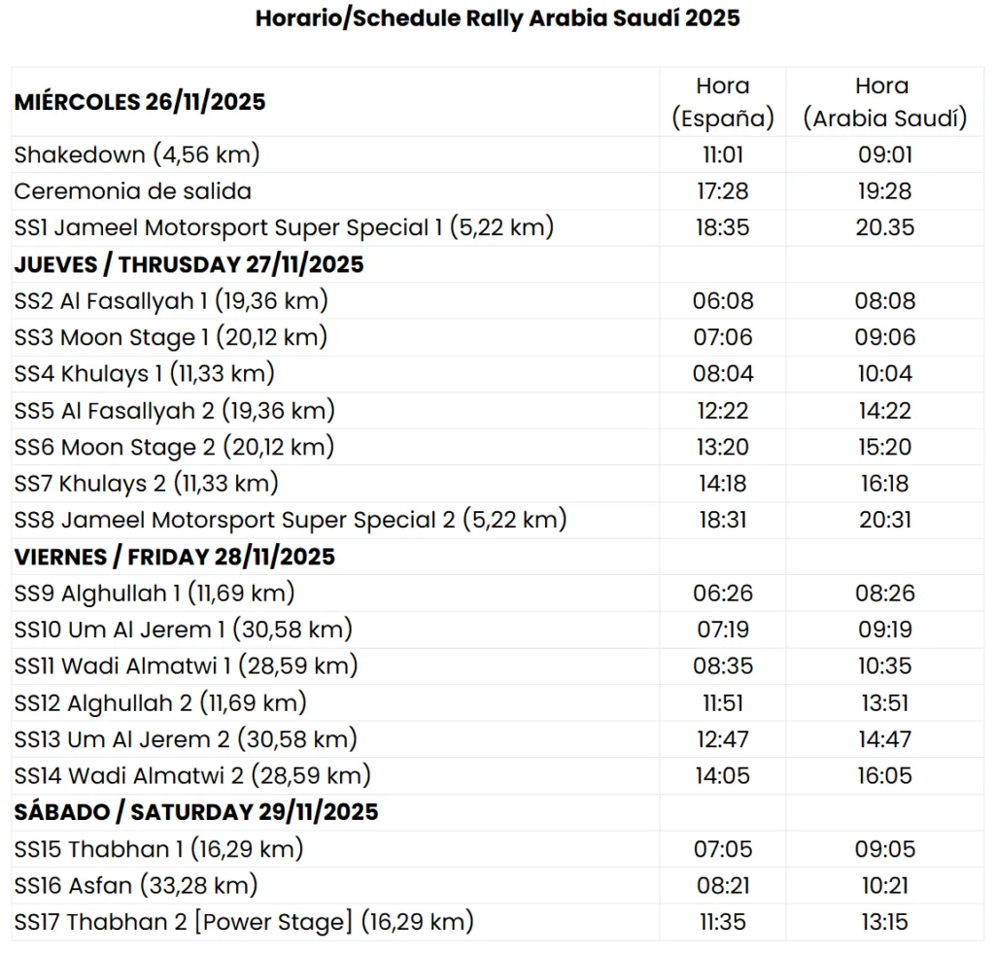Select the Shakedown (4,56 km) row label
This screenshot has height=954, width=995.
pos(137,154)
